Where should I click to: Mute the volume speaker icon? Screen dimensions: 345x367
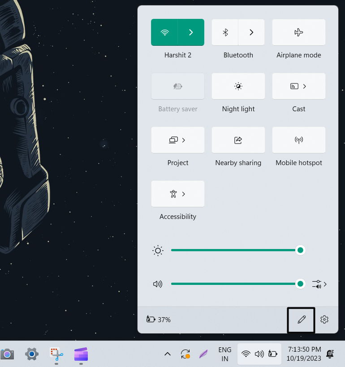(x=158, y=284)
